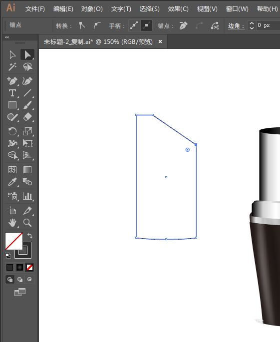Open the 选择(S) menu
Screen dimensions: 280x342
tap(150, 9)
